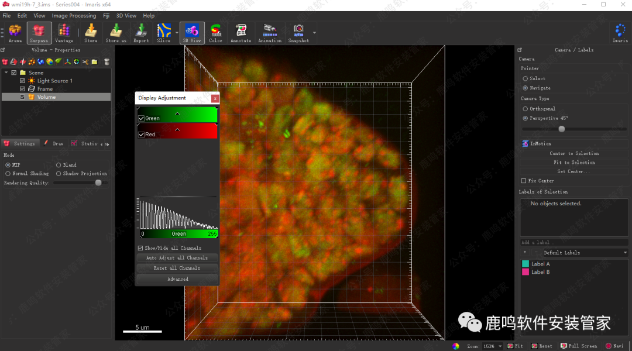Uncheck the Green channel checkbox
The height and width of the screenshot is (351, 632).
(x=141, y=118)
